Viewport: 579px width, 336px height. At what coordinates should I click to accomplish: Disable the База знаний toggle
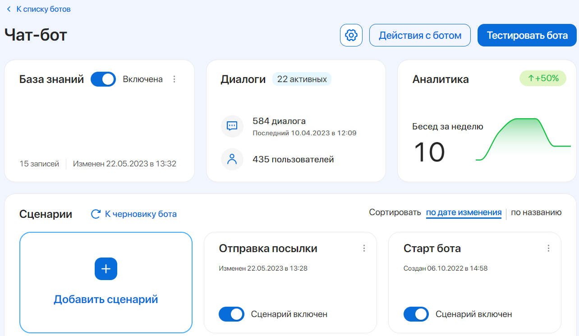point(103,78)
